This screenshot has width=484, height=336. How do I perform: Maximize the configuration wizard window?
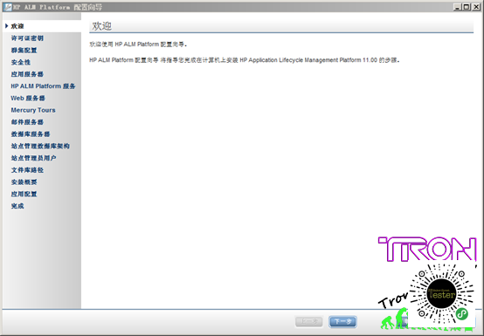pyautogui.click(x=467, y=7)
